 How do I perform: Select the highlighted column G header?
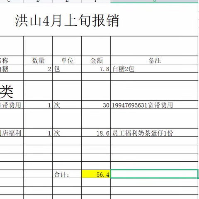pos(154,1)
